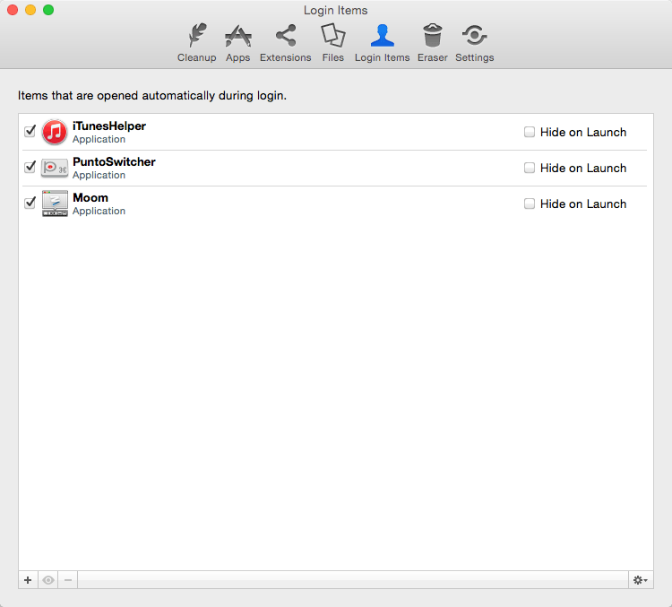The width and height of the screenshot is (672, 607).
Task: Zoom the window with green button
Action: coord(48,10)
